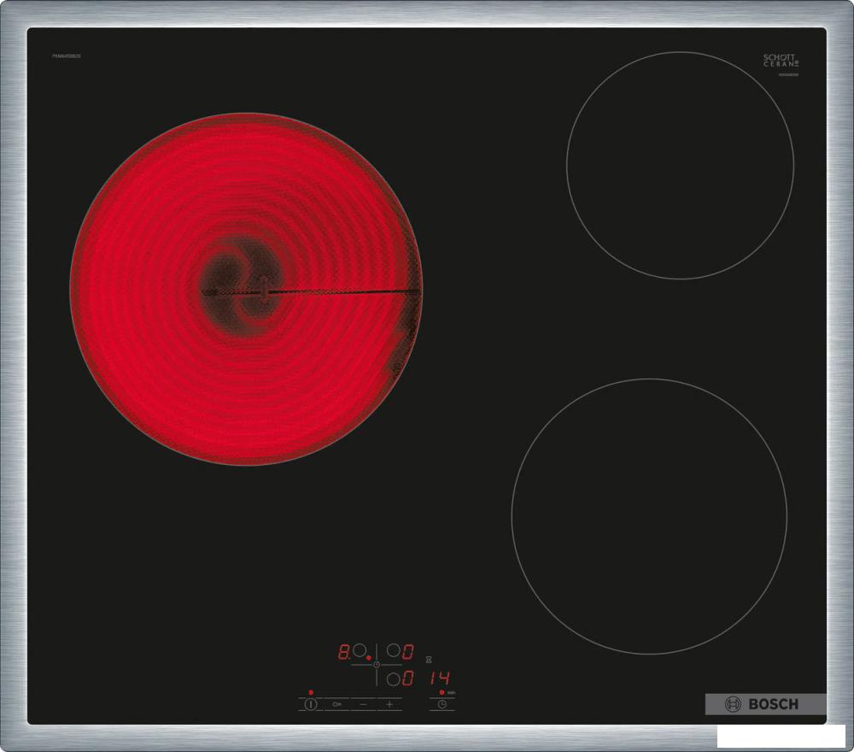Tap the clock timer button
Viewport: 854px width, 752px height.
pos(442,705)
